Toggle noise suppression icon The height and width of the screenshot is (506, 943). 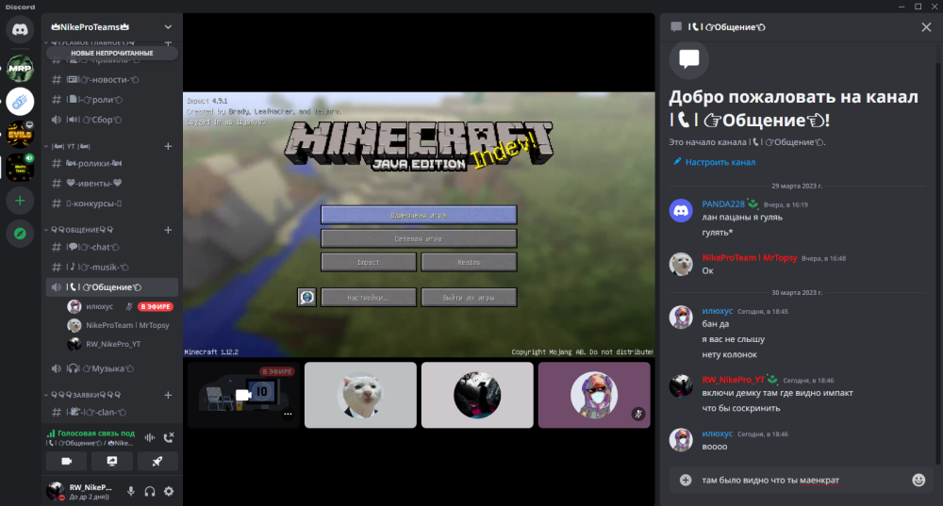click(x=150, y=437)
